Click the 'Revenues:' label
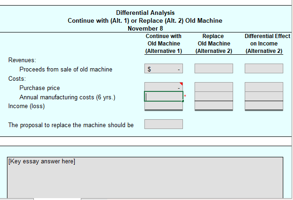 [22, 60]
